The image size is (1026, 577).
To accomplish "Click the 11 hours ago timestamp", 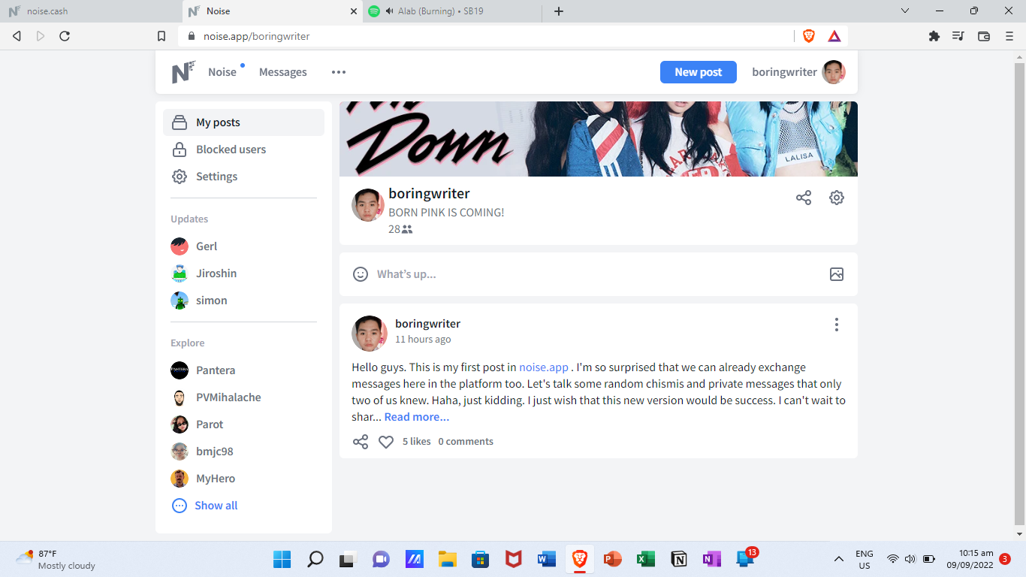I will click(x=423, y=340).
